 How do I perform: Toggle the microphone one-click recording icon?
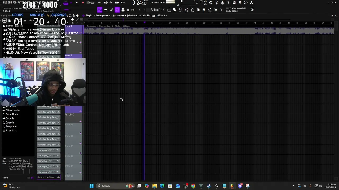(x=222, y=3)
